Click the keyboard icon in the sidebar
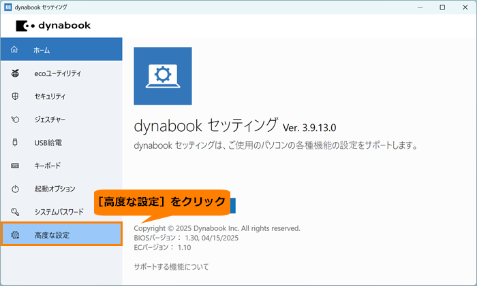 point(15,166)
